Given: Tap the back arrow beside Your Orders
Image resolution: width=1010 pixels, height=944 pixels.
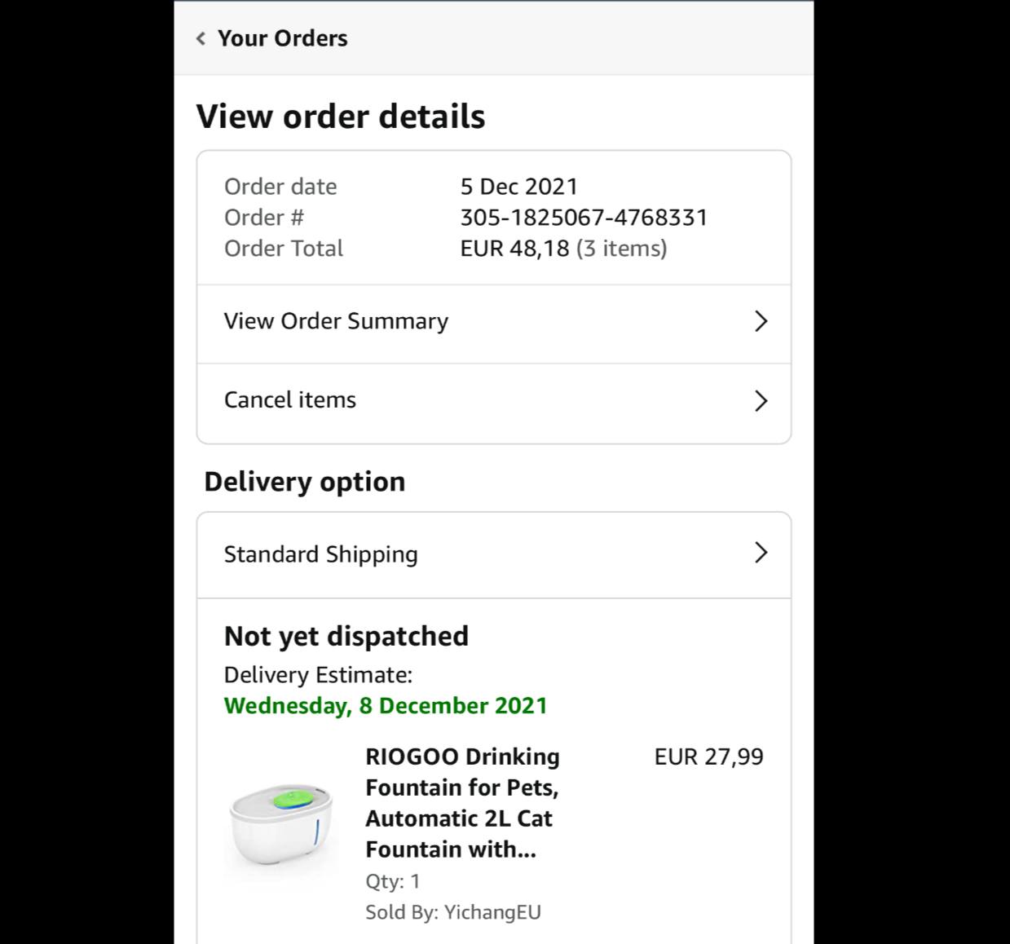Looking at the screenshot, I should click(201, 38).
